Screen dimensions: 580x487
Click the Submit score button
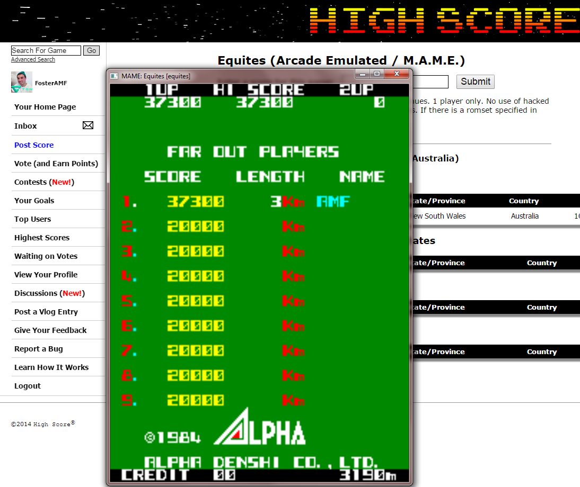click(476, 82)
